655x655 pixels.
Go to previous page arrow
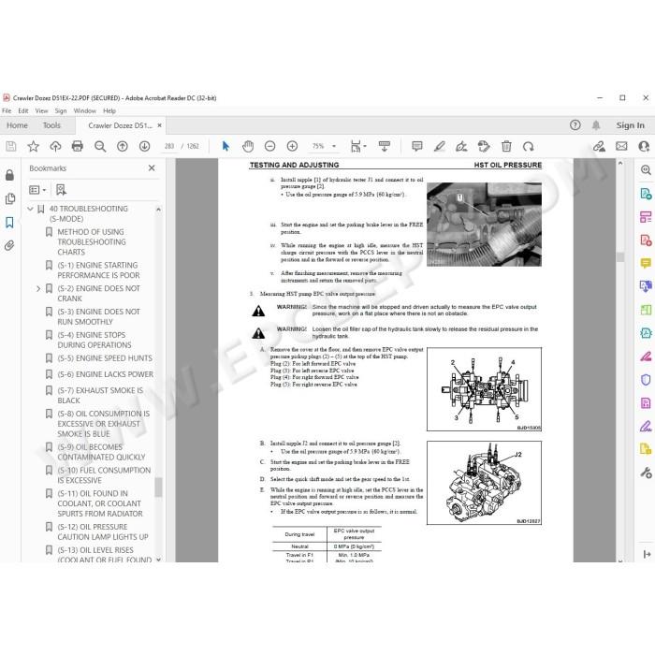click(x=122, y=146)
